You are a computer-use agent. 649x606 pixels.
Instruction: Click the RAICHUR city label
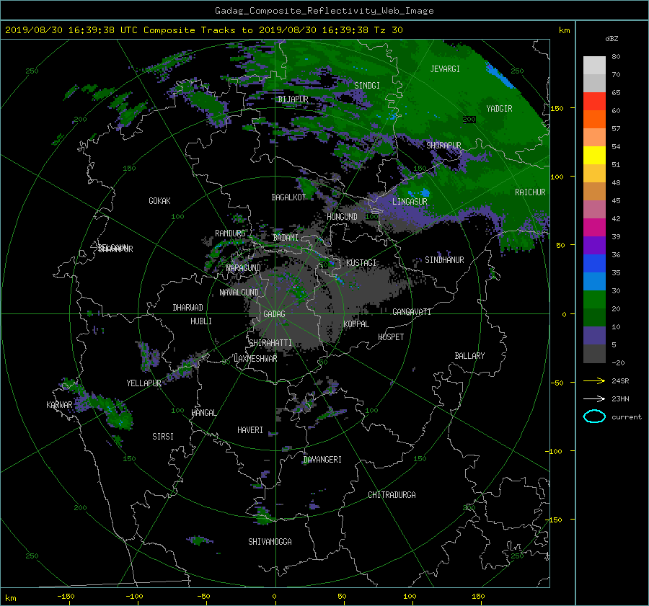coord(530,192)
